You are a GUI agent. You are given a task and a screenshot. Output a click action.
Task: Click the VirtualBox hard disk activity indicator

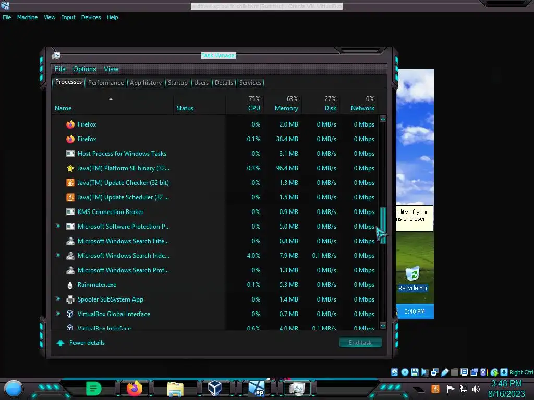(x=394, y=372)
